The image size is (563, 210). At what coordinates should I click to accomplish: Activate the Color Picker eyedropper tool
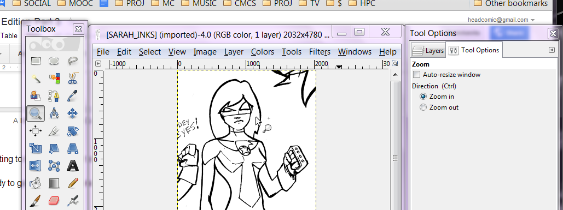[x=73, y=95]
